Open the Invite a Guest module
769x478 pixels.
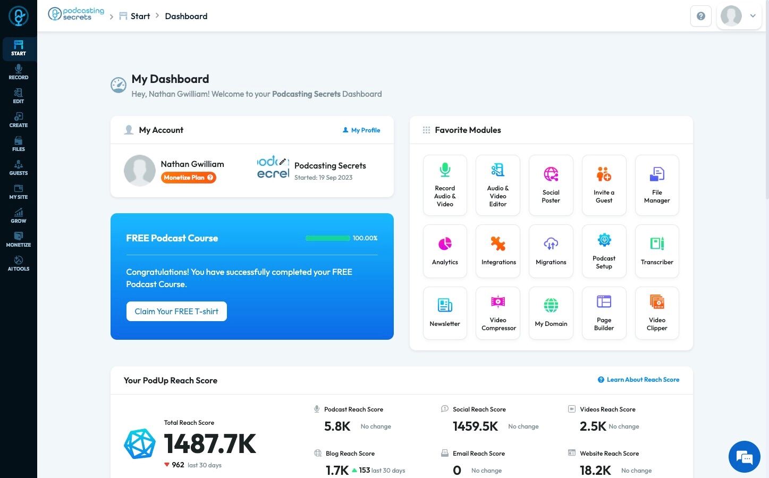pyautogui.click(x=604, y=185)
